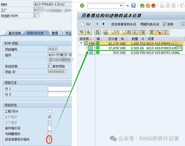Click the 项目 ID field 00000001

point(57,72)
